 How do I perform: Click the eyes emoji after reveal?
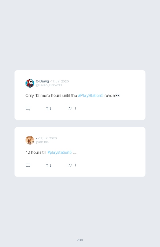click(118, 95)
